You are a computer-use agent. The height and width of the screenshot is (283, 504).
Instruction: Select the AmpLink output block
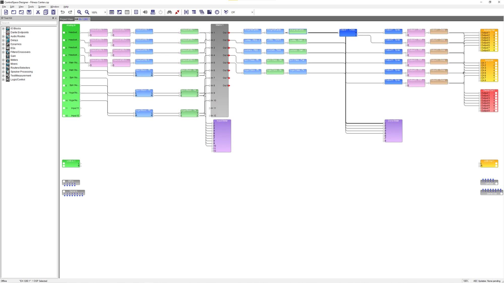point(489,70)
